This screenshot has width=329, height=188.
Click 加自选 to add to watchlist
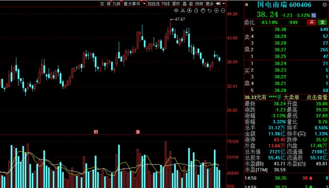(154, 4)
